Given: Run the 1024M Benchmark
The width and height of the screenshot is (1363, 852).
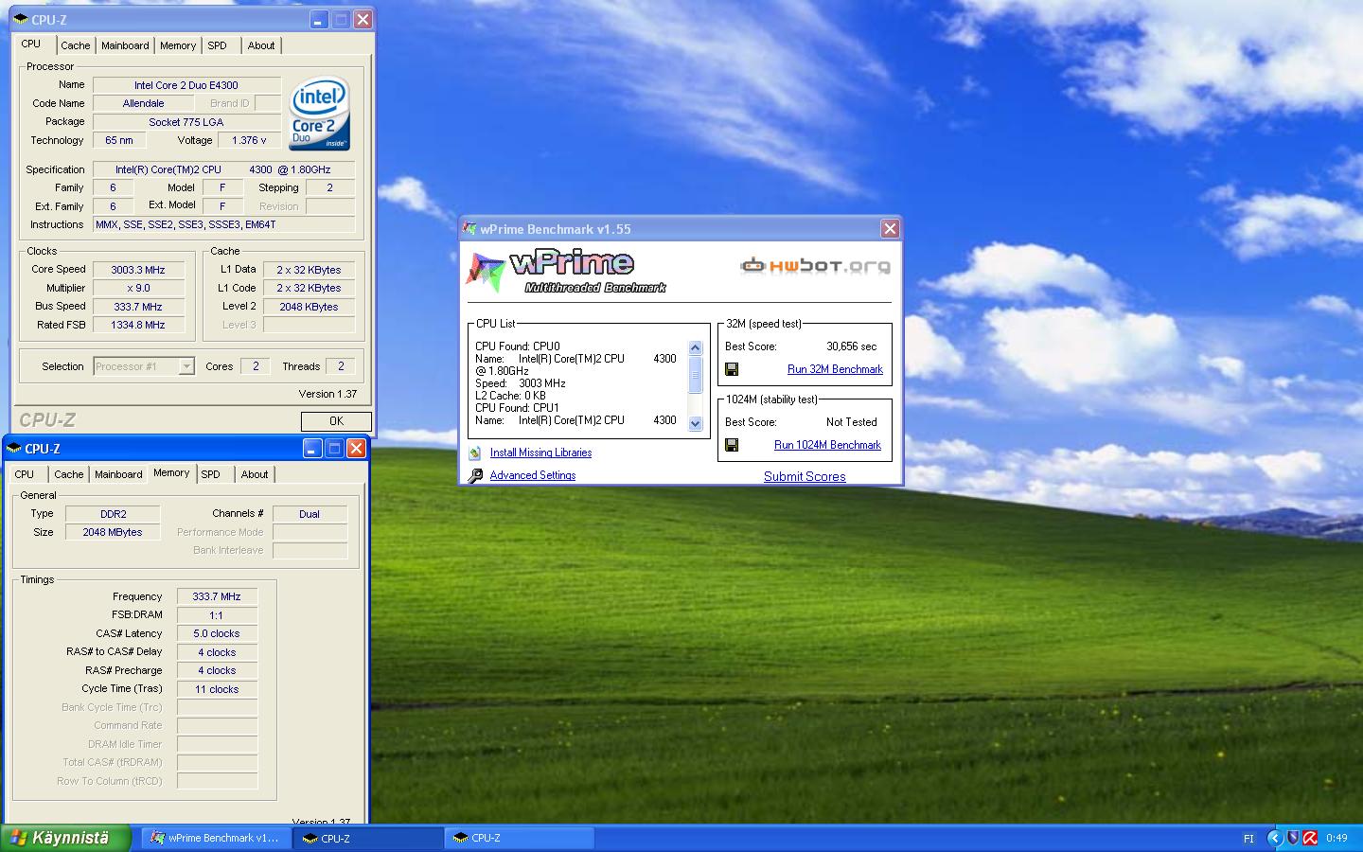Looking at the screenshot, I should click(x=827, y=445).
